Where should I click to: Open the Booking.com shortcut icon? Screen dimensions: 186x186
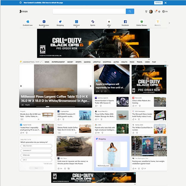tap(44, 22)
